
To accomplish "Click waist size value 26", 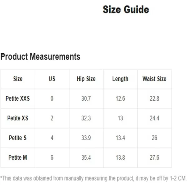I will [155, 138].
